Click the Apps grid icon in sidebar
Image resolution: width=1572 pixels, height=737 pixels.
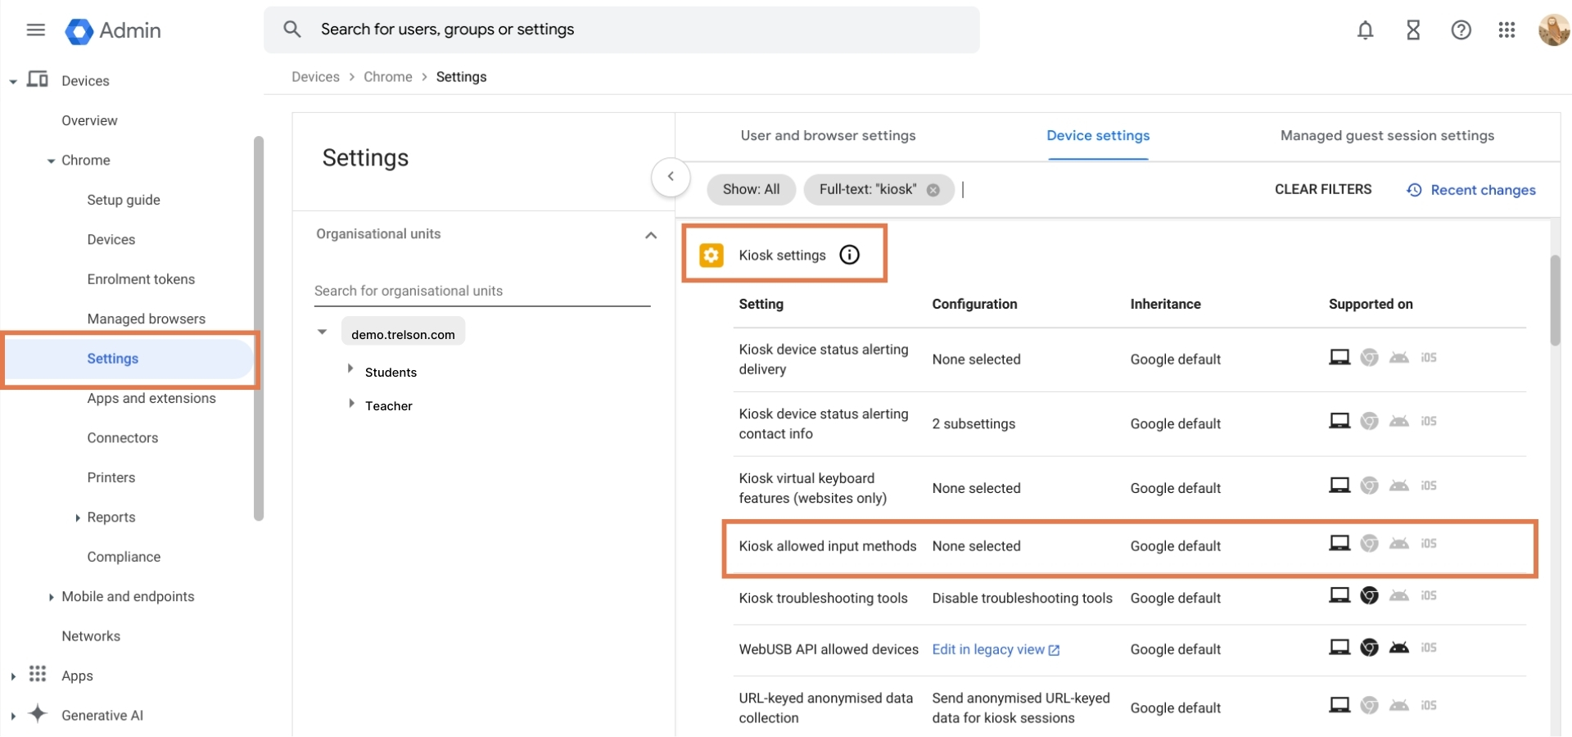38,674
